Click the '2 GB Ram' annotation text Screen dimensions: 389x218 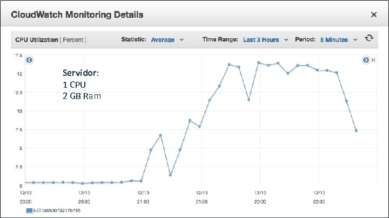point(82,96)
